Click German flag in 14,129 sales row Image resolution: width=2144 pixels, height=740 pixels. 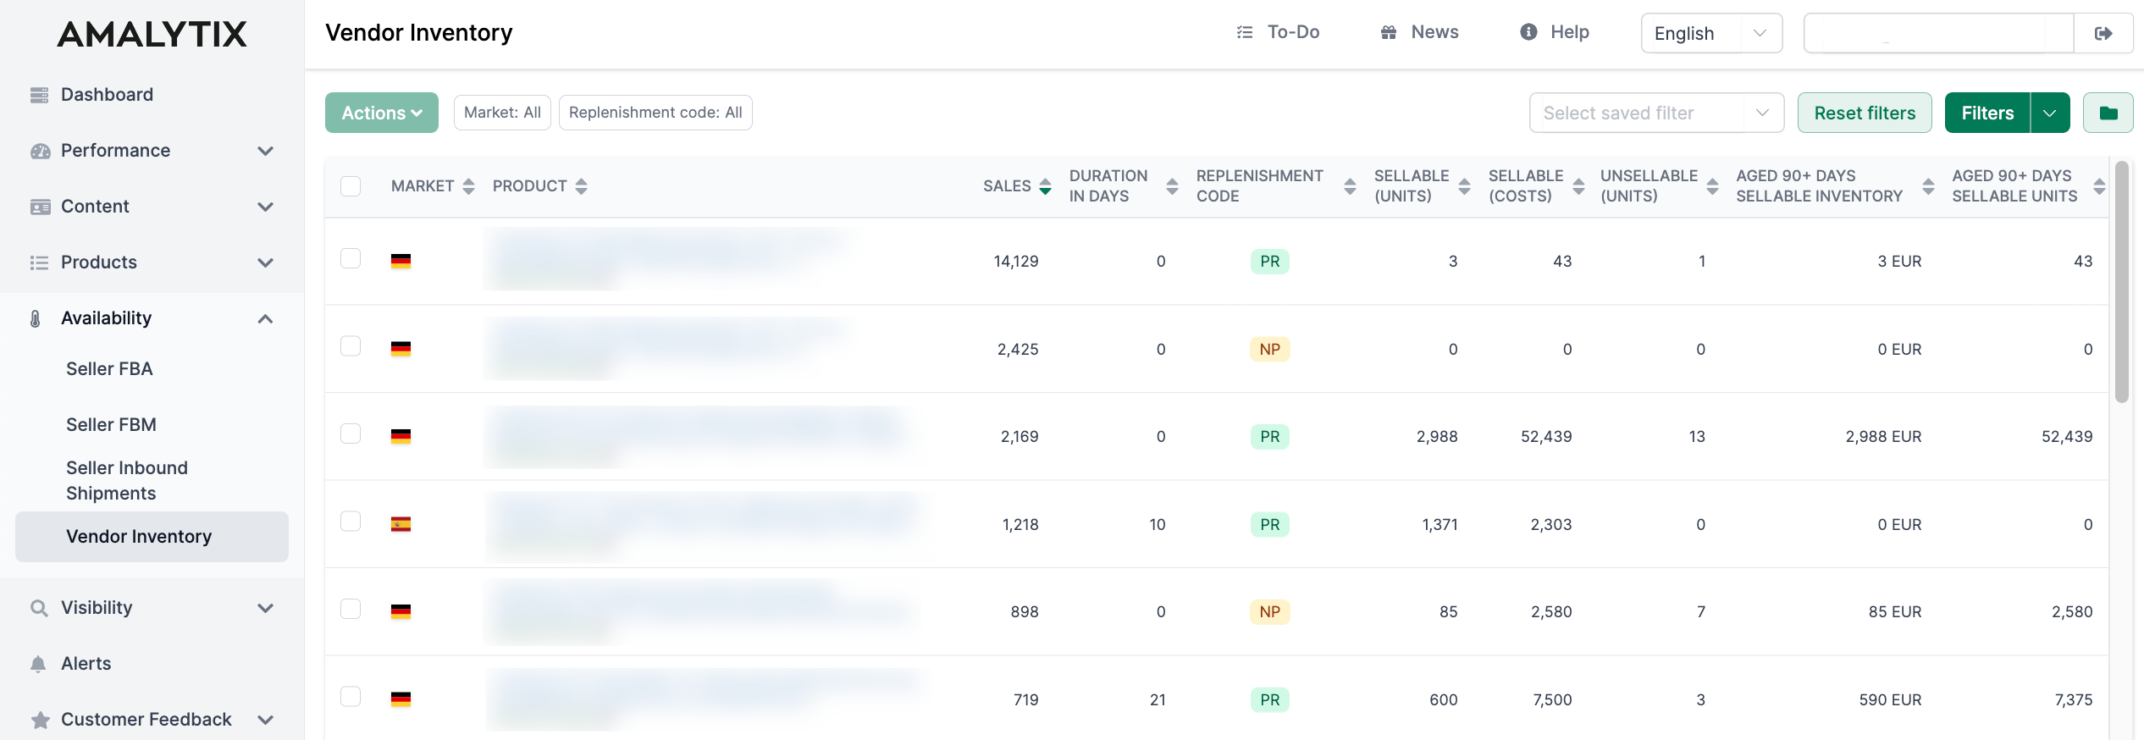click(401, 262)
